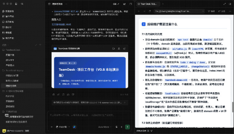This screenshot has height=134, width=234.
Task: Select the highlighted 理解老项目 task row
Action: click(x=22, y=86)
